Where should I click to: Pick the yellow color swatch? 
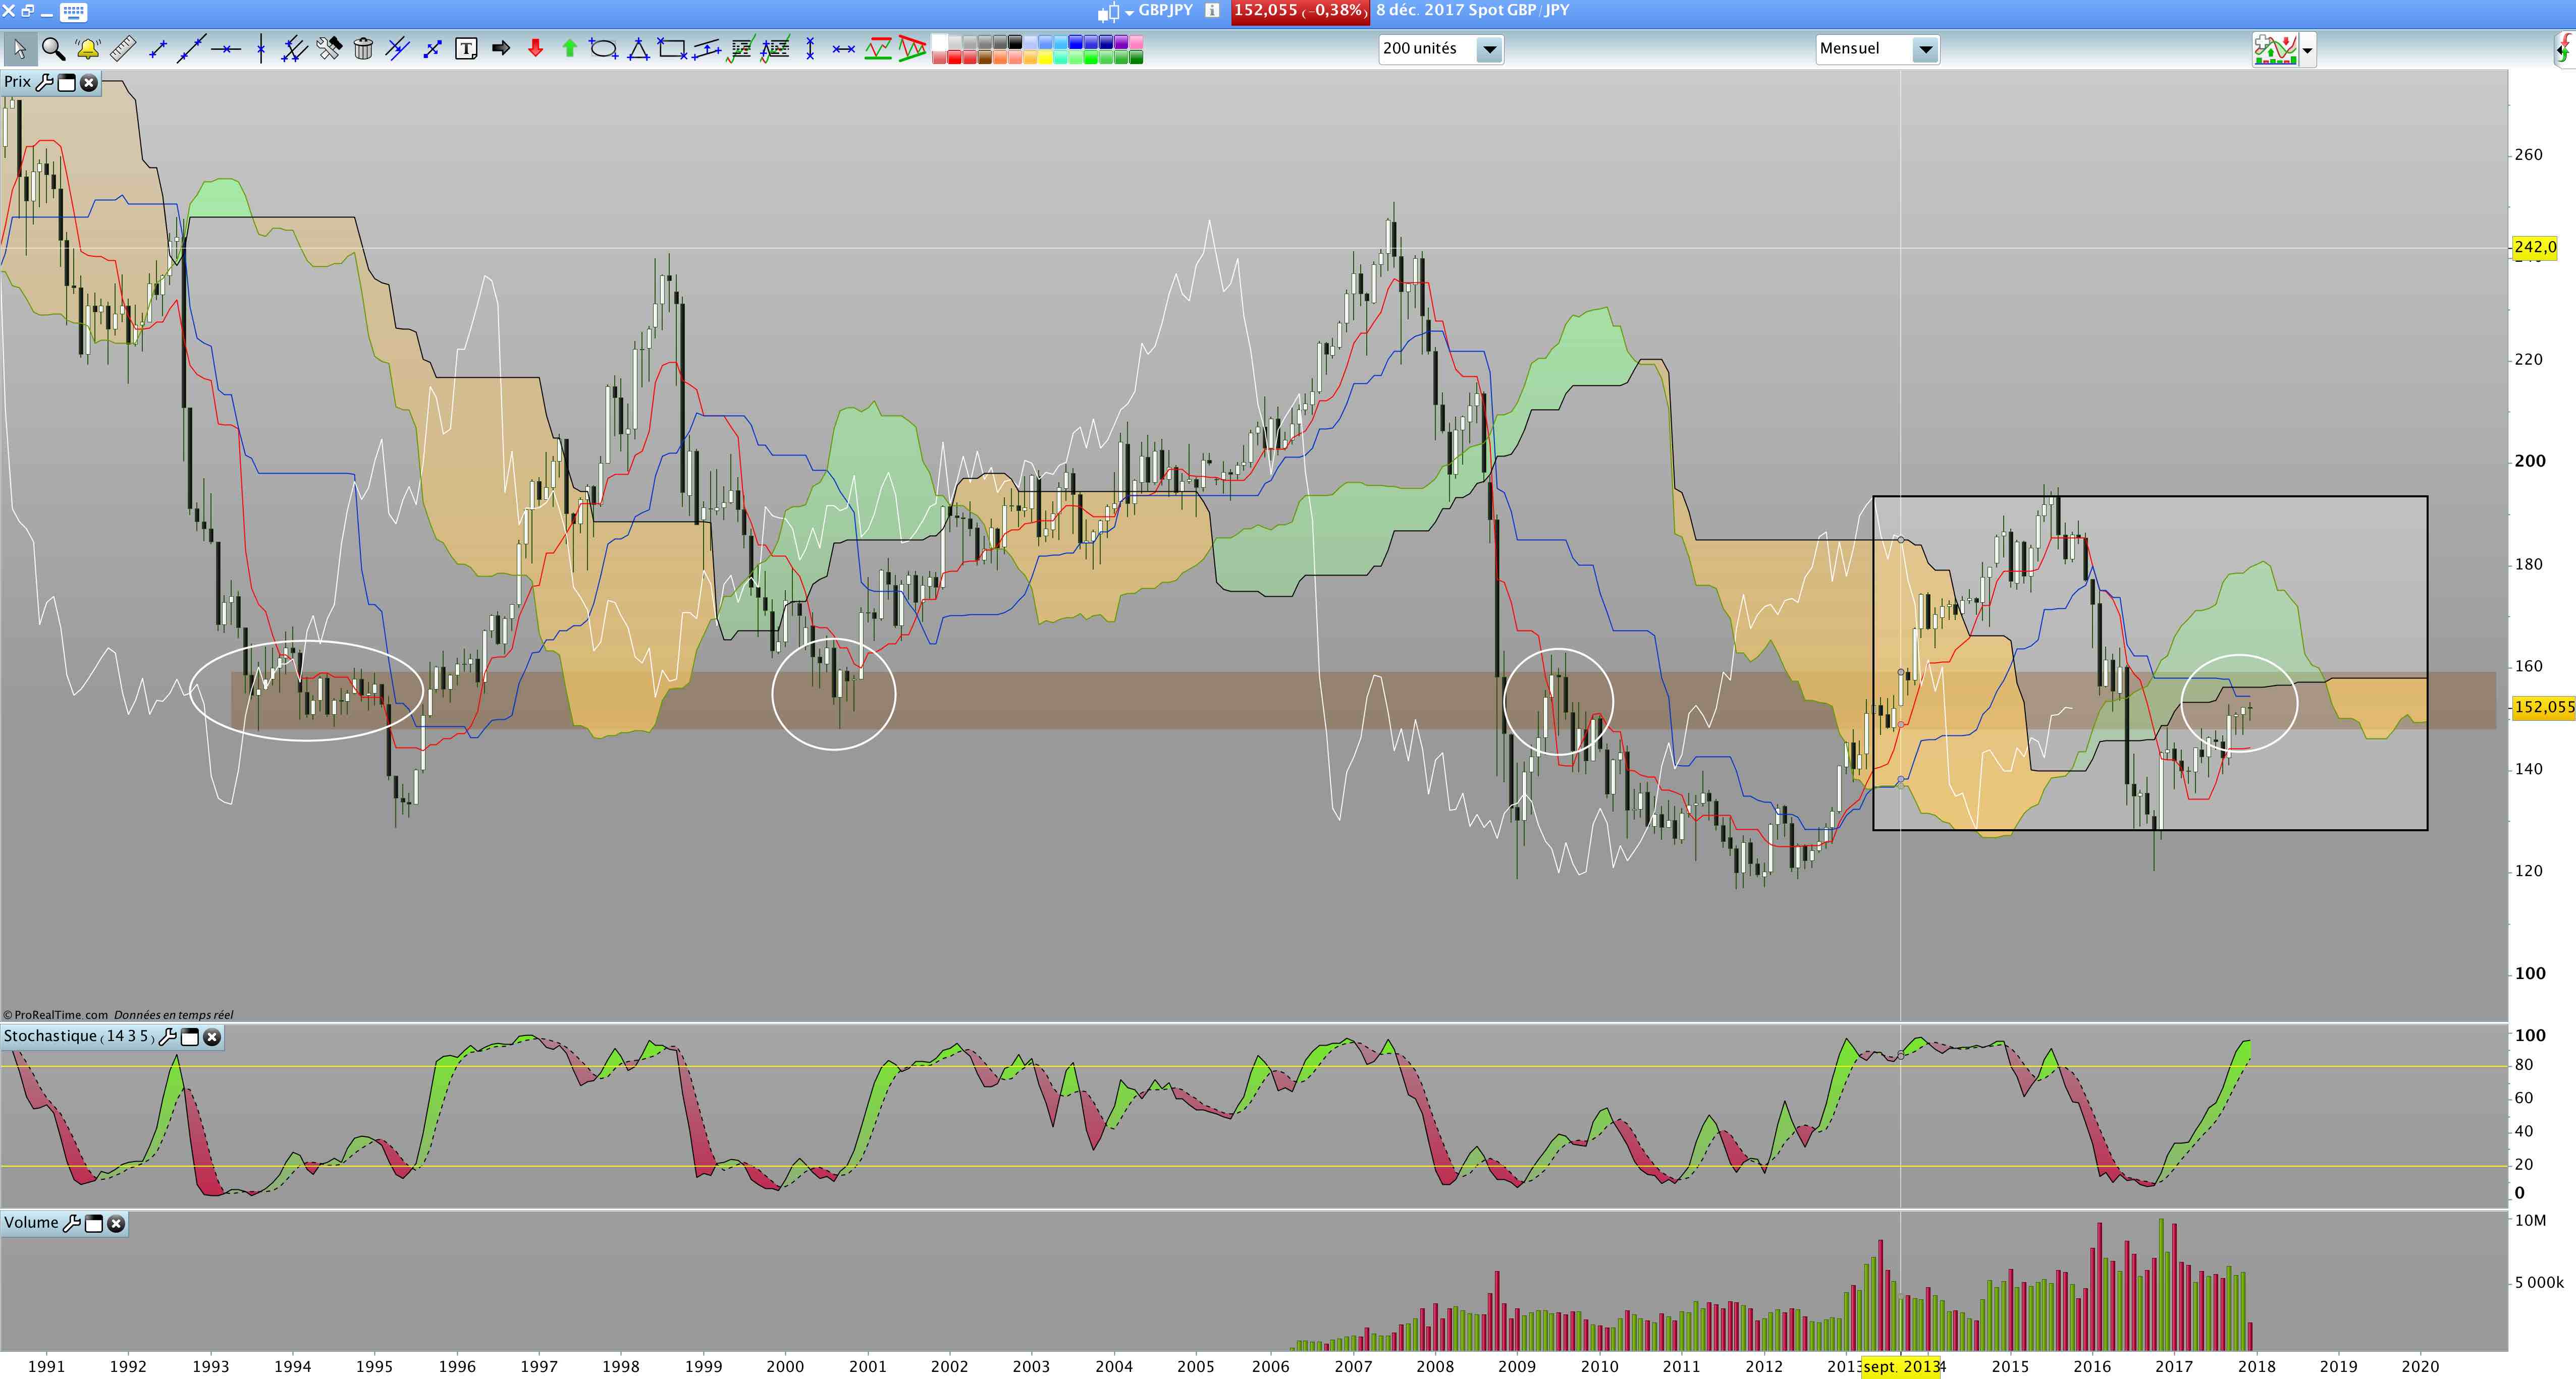1045,57
